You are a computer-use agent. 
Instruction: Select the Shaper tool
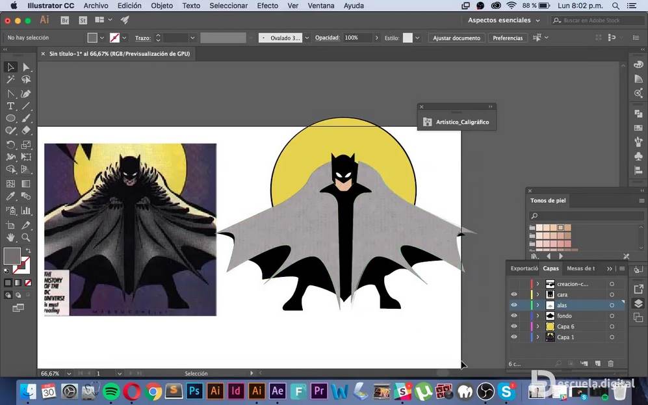pos(10,131)
